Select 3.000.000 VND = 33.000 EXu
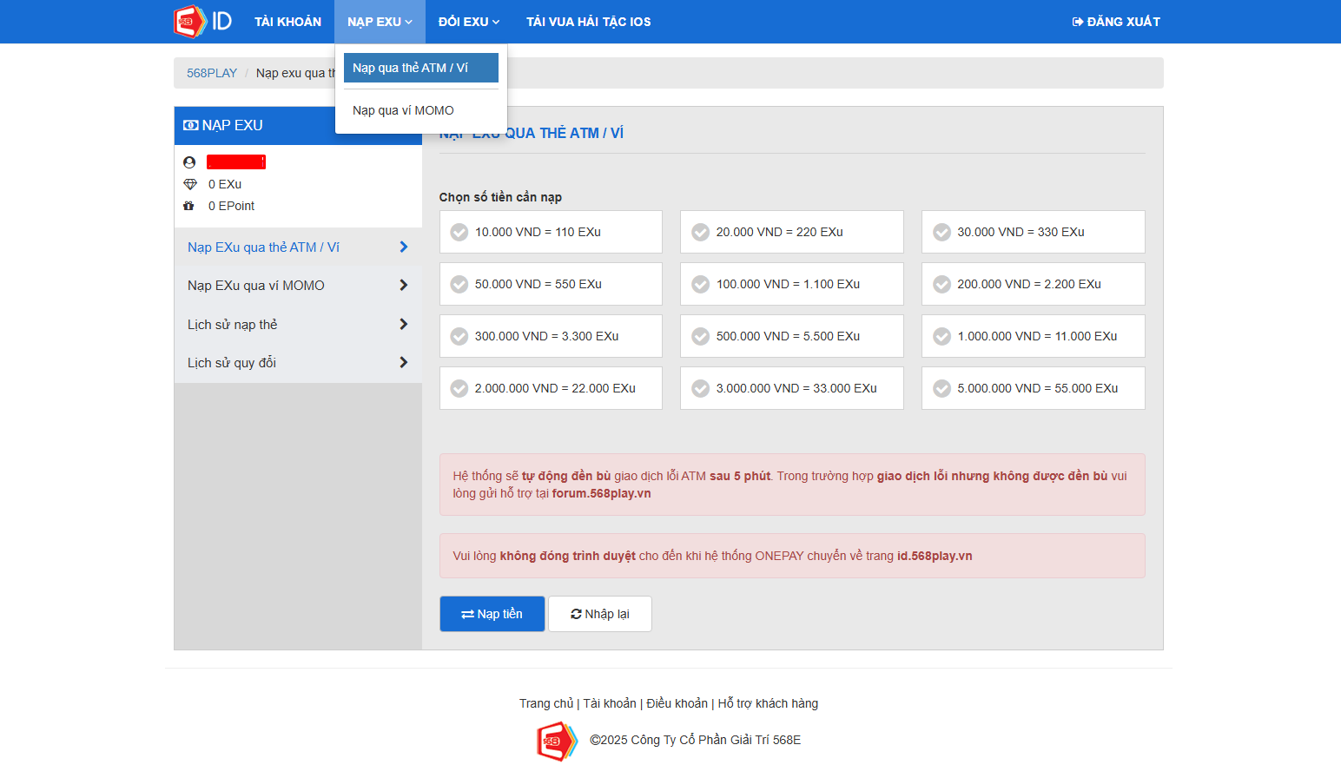The image size is (1341, 778). 792,388
